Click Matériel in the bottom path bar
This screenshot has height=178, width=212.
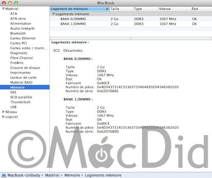coord(52,175)
